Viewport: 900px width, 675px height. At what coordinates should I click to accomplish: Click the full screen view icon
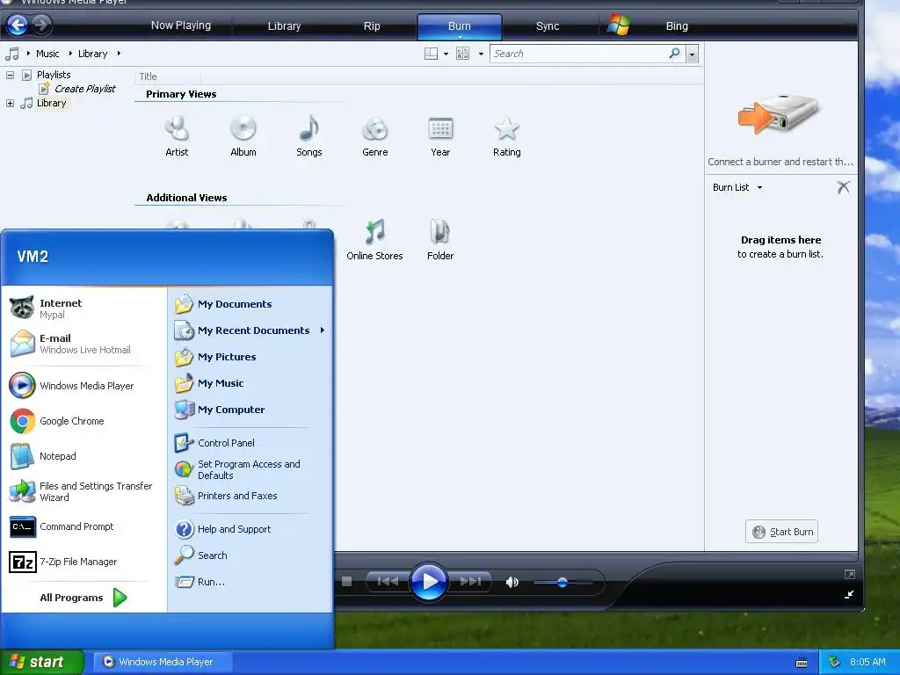click(x=850, y=575)
